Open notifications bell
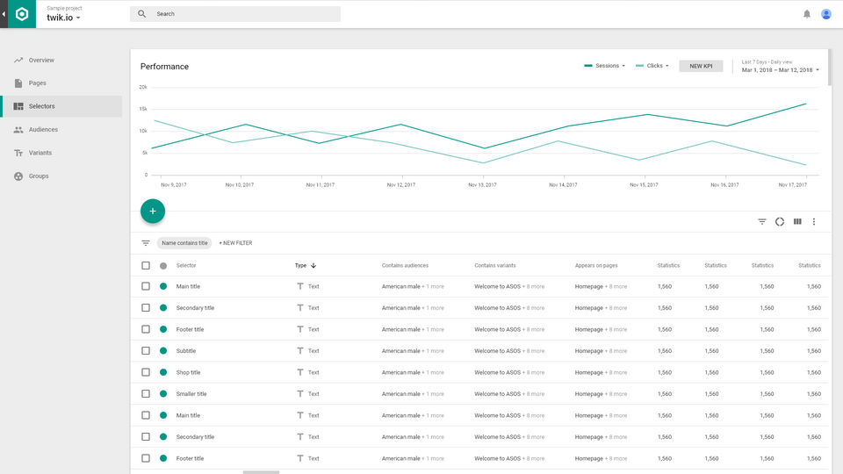The image size is (843, 474). click(x=806, y=14)
